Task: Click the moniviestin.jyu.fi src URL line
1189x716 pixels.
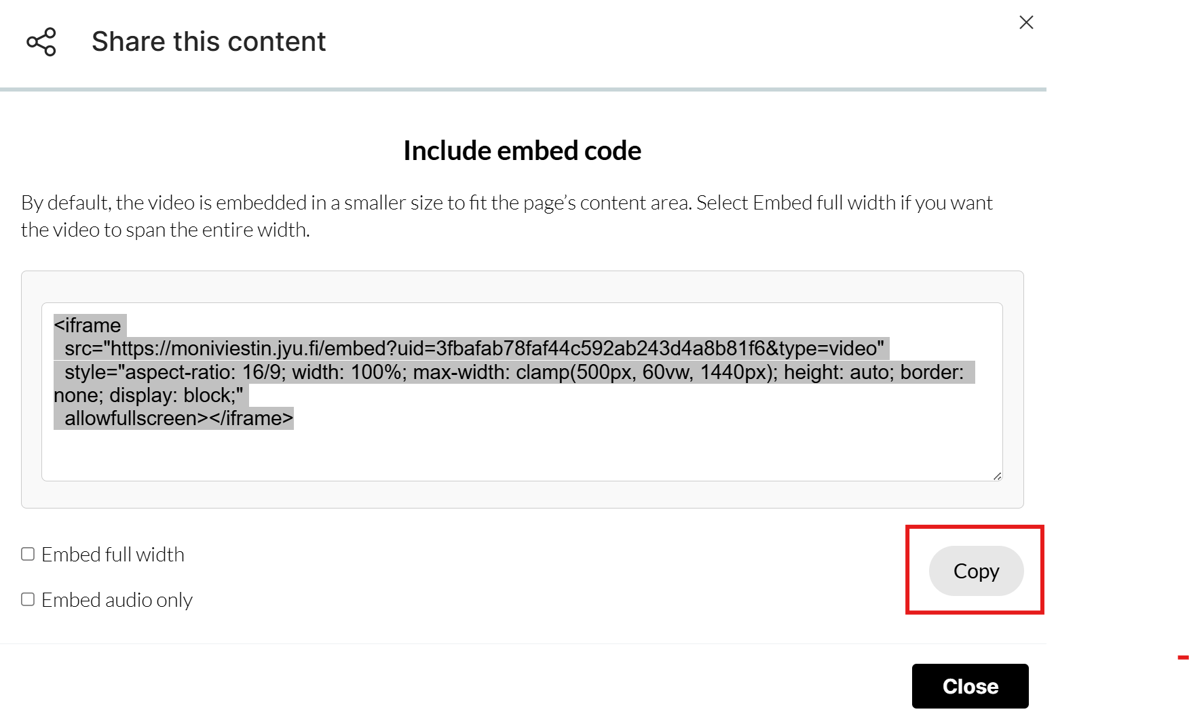Action: tap(474, 349)
